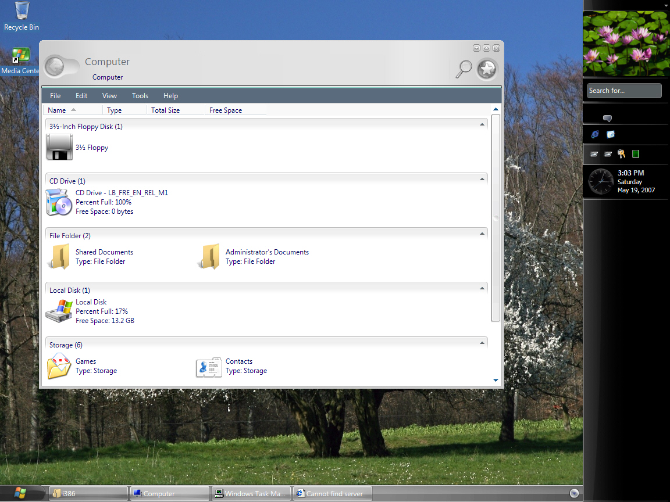Sort by the Free Space column
Screen dimensions: 670x502
pos(226,110)
